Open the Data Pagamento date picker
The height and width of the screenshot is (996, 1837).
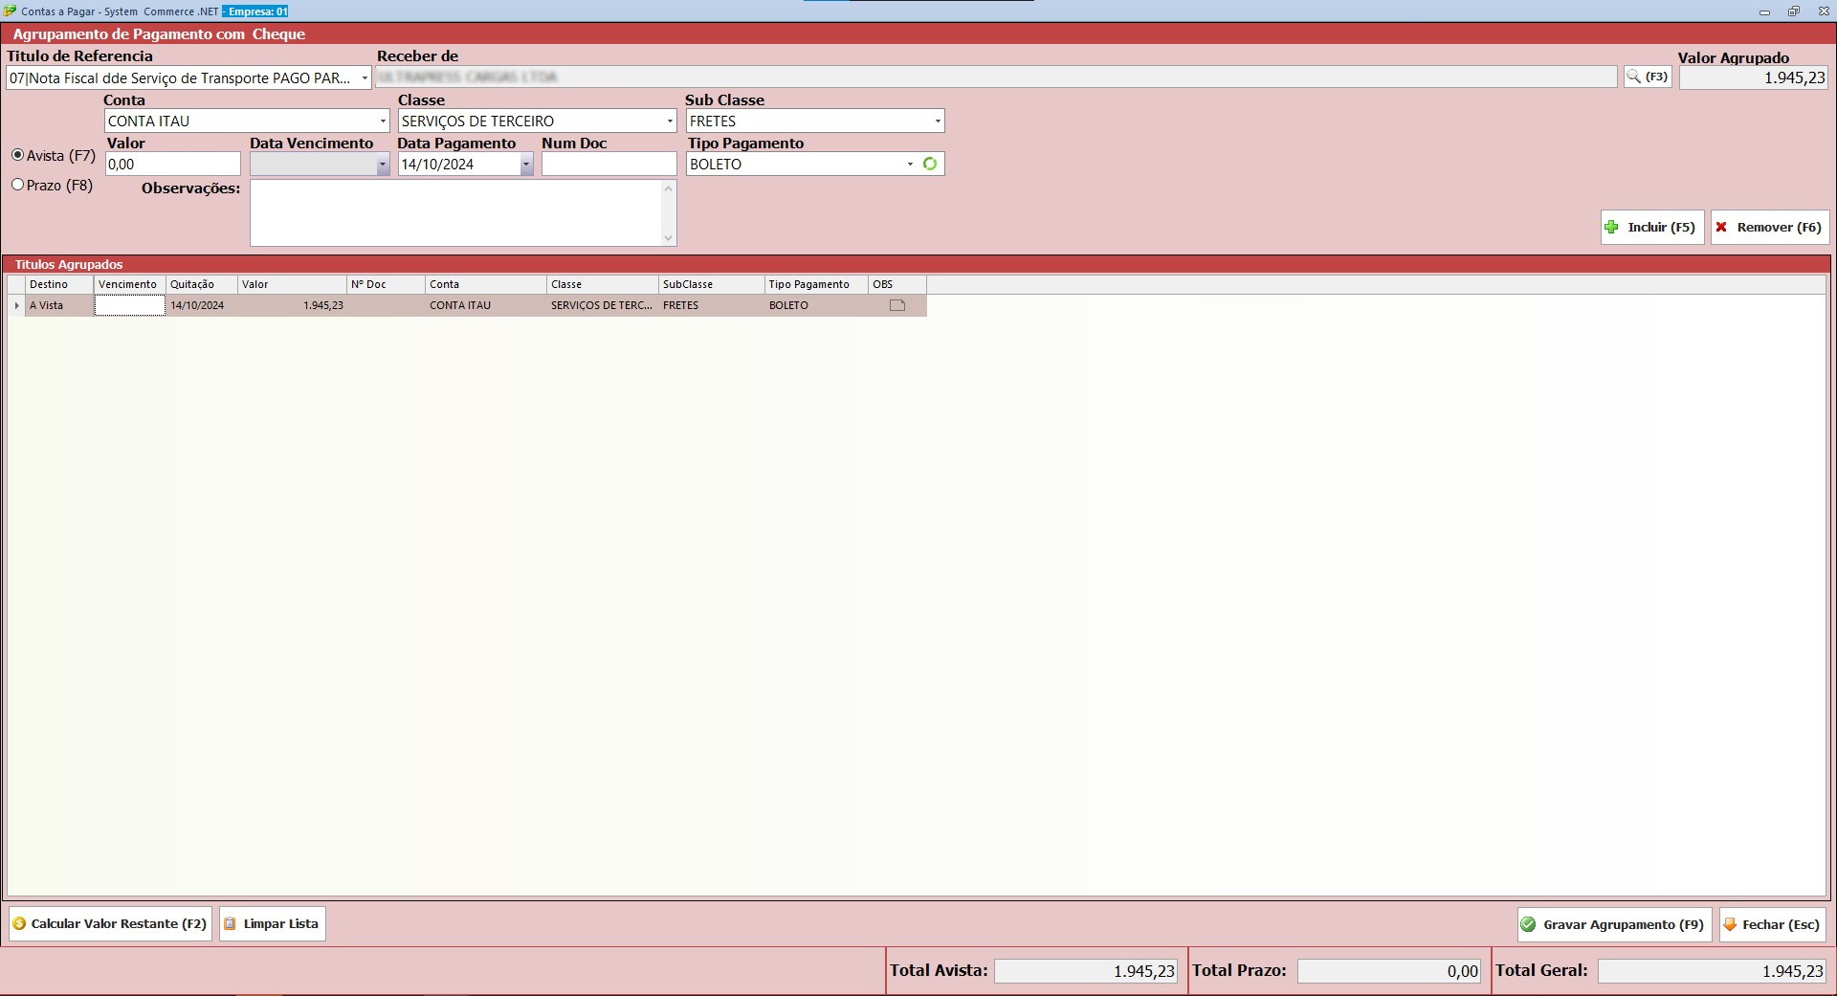pyautogui.click(x=525, y=165)
